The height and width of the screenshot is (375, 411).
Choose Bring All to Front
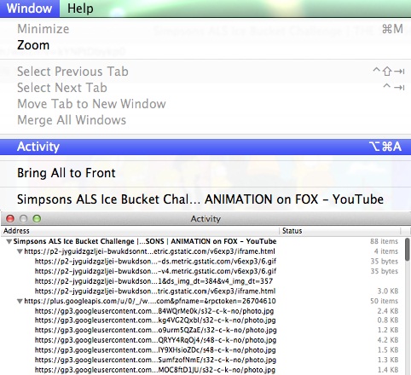(x=205, y=173)
